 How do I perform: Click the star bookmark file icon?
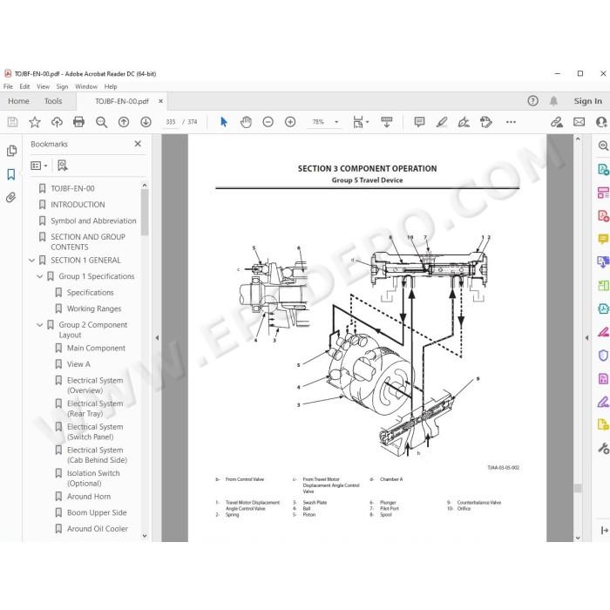tap(35, 122)
